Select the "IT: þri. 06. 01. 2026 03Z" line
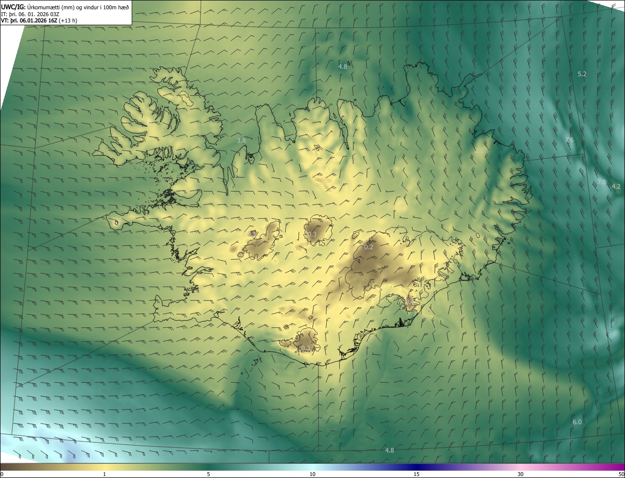625x478 pixels. [x=30, y=14]
